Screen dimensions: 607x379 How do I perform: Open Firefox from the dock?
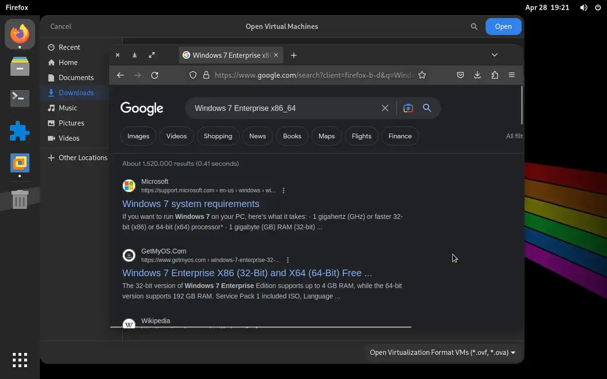pos(20,34)
